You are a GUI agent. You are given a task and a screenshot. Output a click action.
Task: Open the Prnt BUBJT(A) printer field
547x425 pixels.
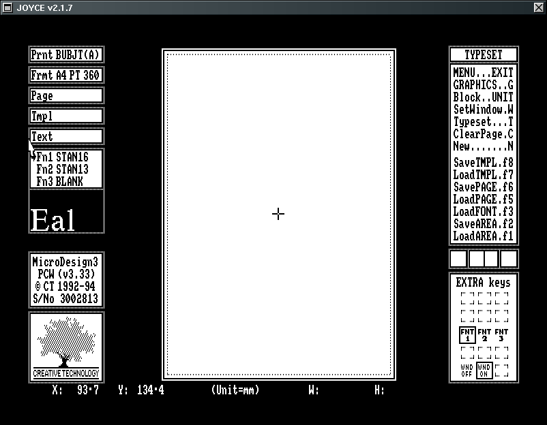click(x=66, y=55)
